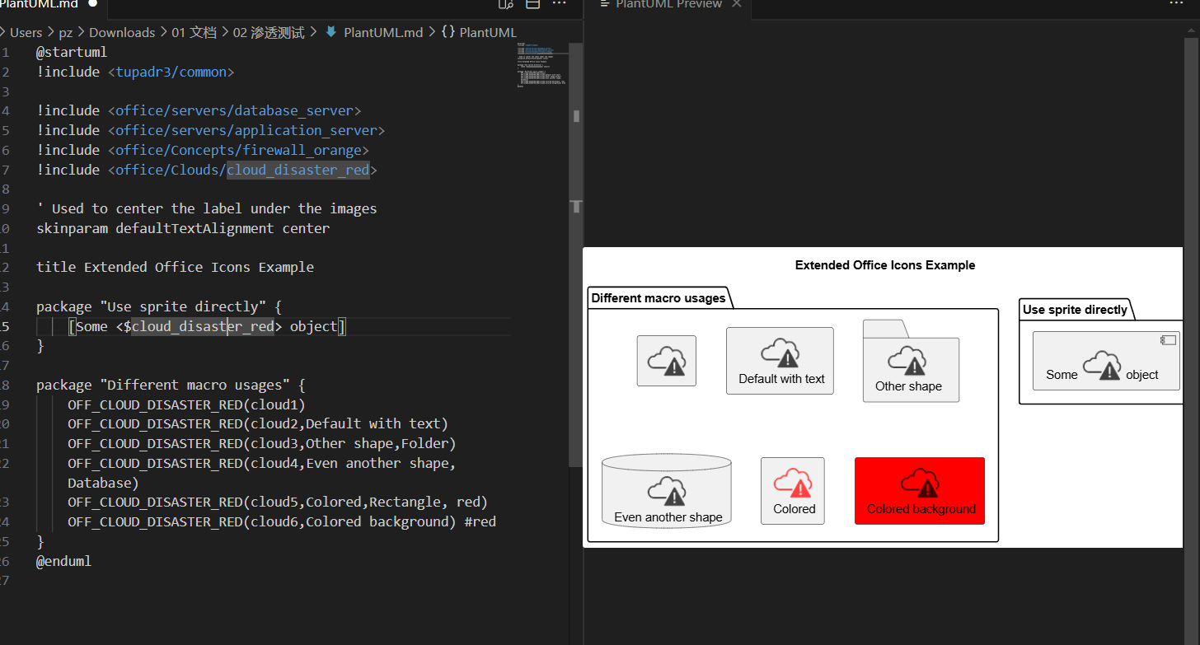The height and width of the screenshot is (645, 1200).
Task: Open PlantUML symbol breadcrumb dropdown
Action: click(x=488, y=32)
